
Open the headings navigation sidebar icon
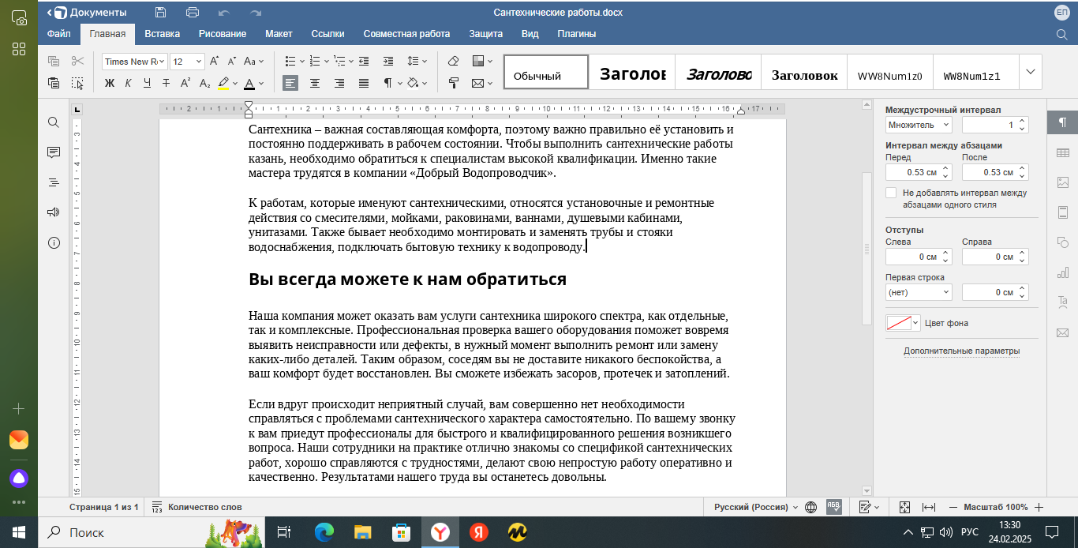(x=54, y=182)
